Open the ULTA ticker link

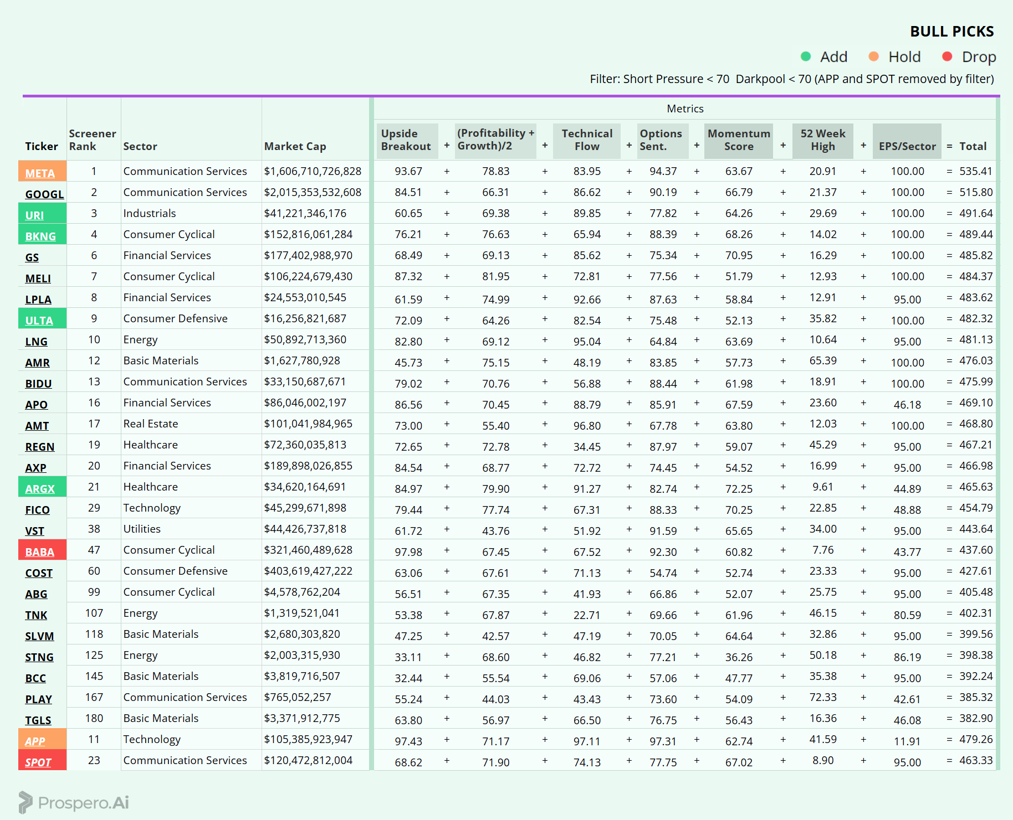(x=39, y=321)
